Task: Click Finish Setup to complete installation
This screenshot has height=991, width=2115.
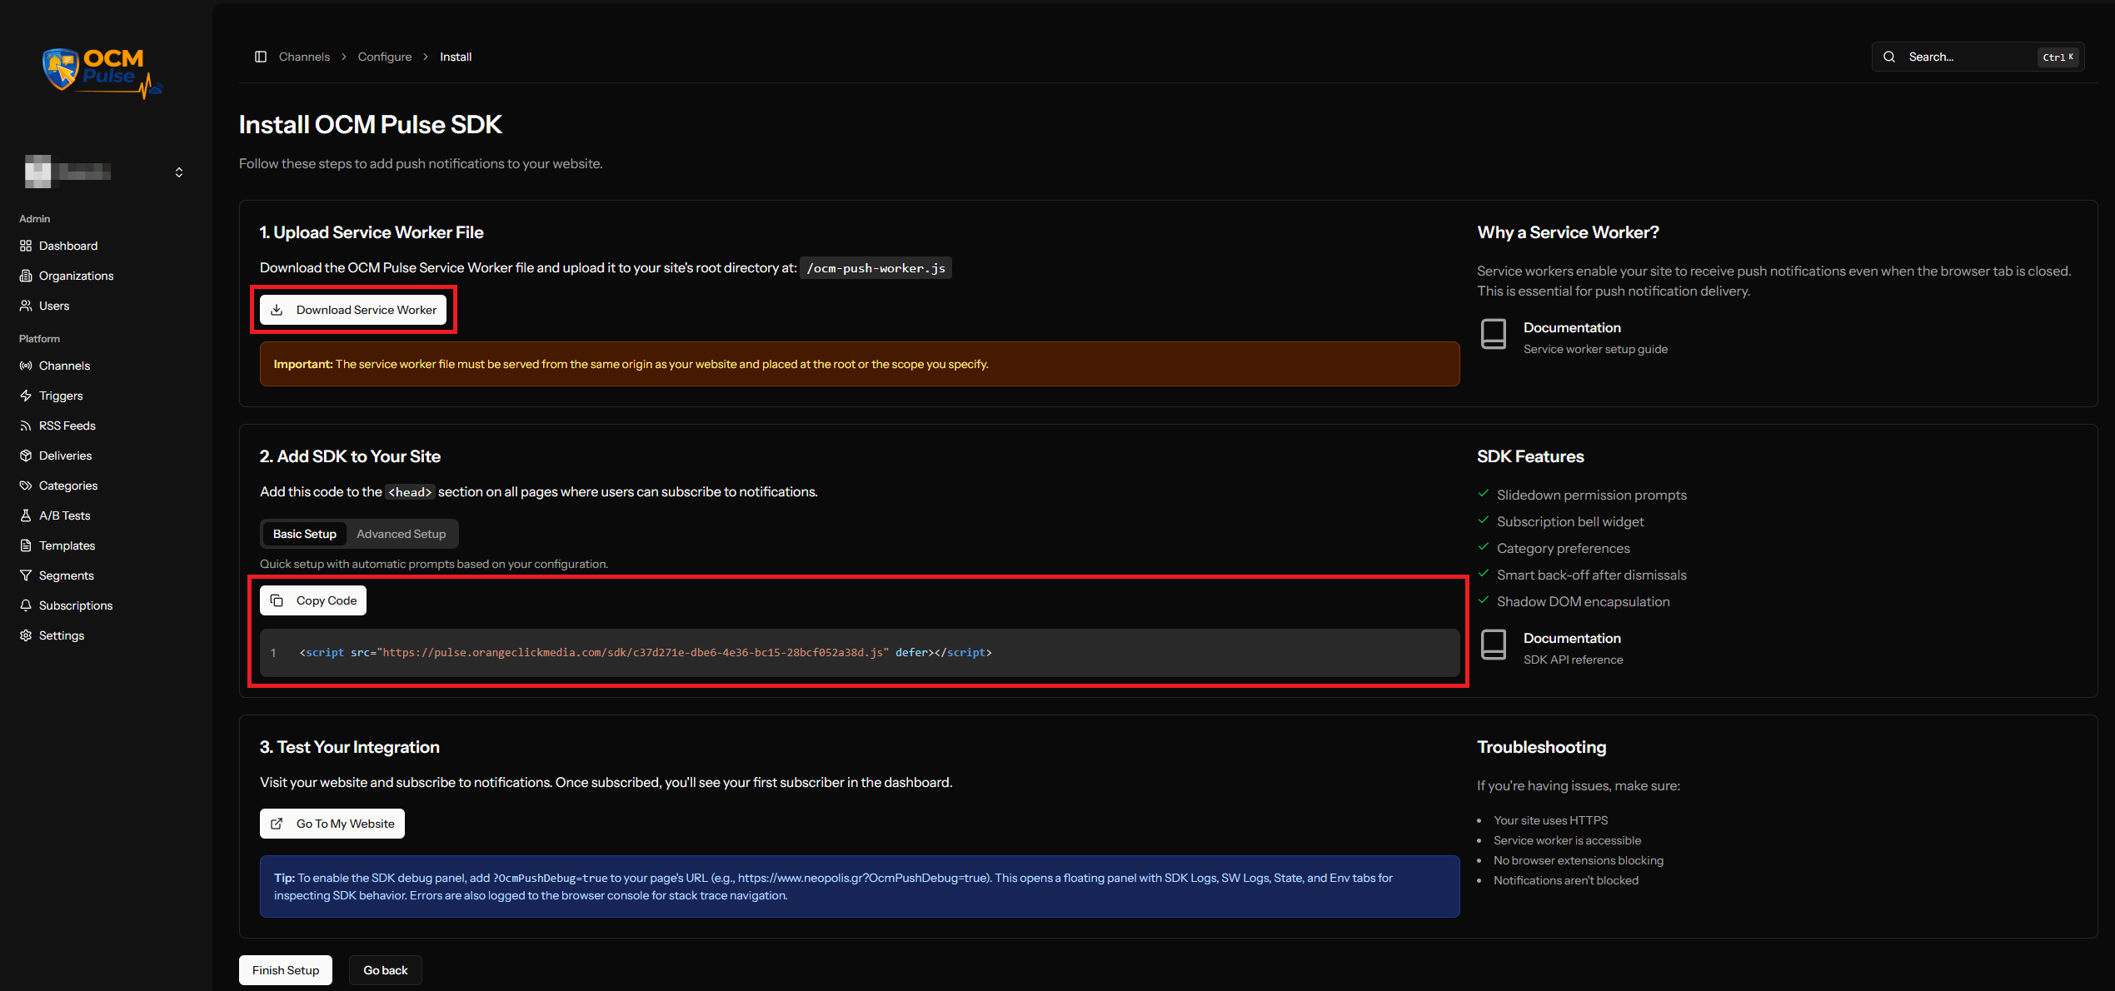Action: pyautogui.click(x=285, y=969)
